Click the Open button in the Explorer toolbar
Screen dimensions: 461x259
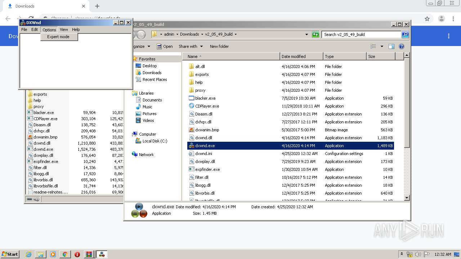(165, 46)
